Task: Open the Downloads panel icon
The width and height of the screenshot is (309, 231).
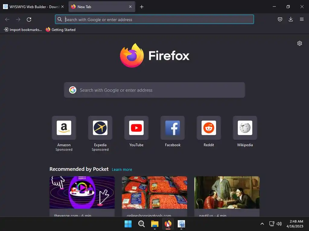Action: (291, 19)
